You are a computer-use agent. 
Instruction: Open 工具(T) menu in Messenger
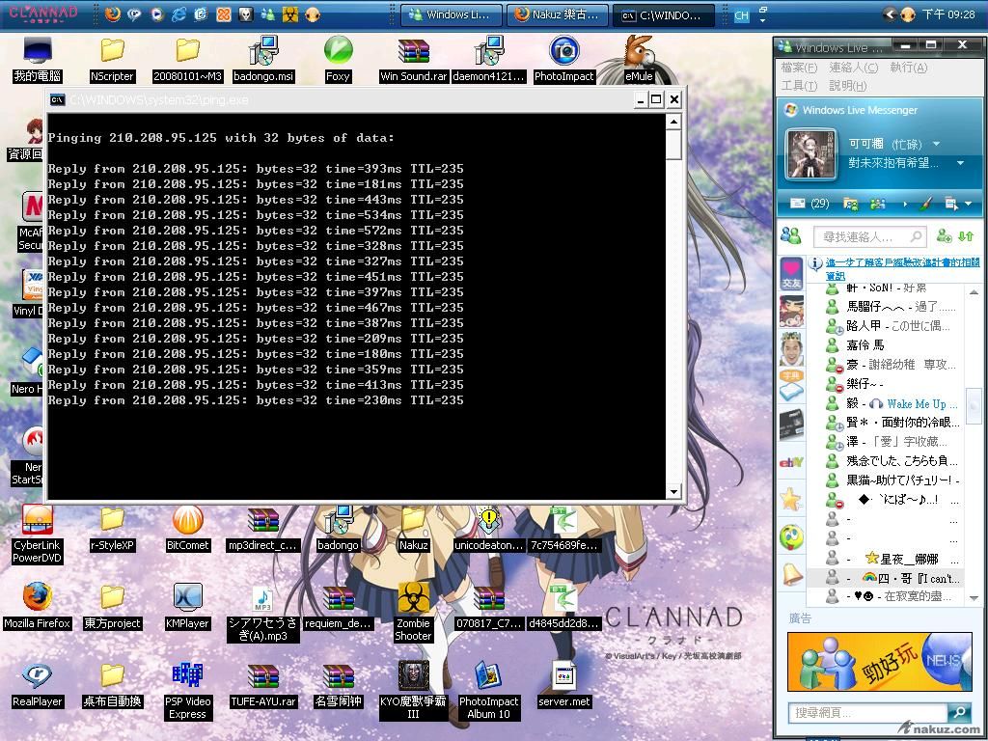[799, 85]
